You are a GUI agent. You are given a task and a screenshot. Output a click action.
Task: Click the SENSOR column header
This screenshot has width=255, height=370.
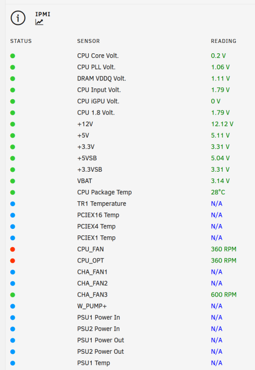[88, 41]
